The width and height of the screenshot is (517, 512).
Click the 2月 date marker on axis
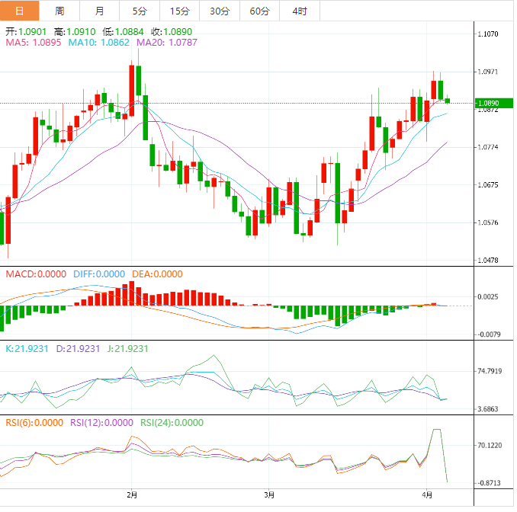(x=131, y=493)
